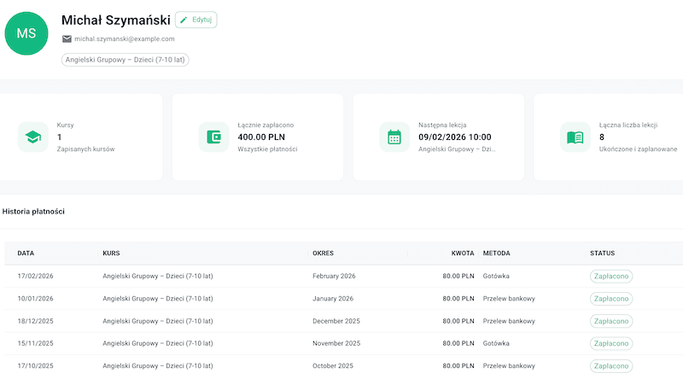Click the January 2026 period cell
The width and height of the screenshot is (683, 385).
click(333, 299)
